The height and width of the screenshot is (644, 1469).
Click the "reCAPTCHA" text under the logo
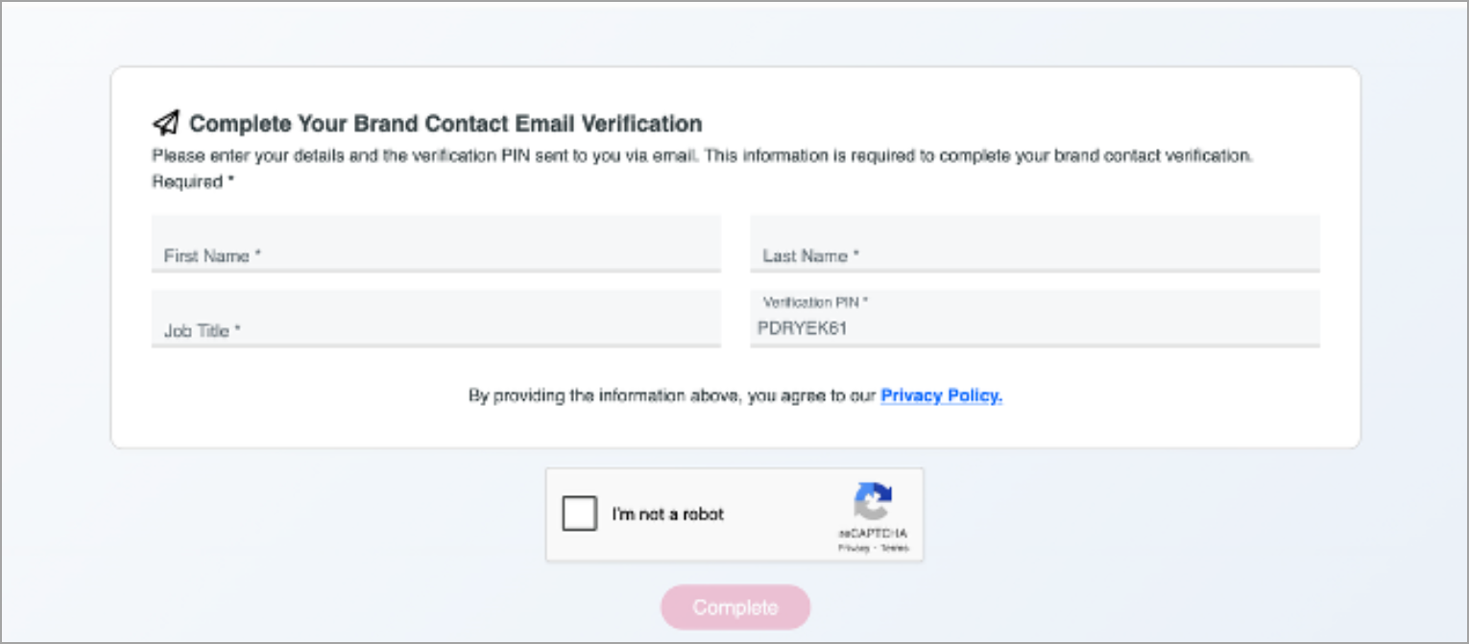[x=872, y=534]
